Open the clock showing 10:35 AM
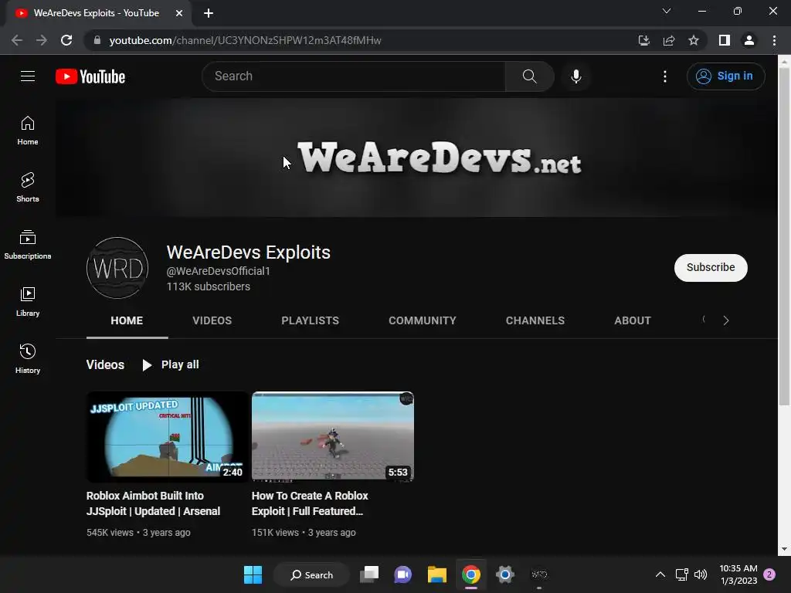This screenshot has height=593, width=791. (738, 574)
